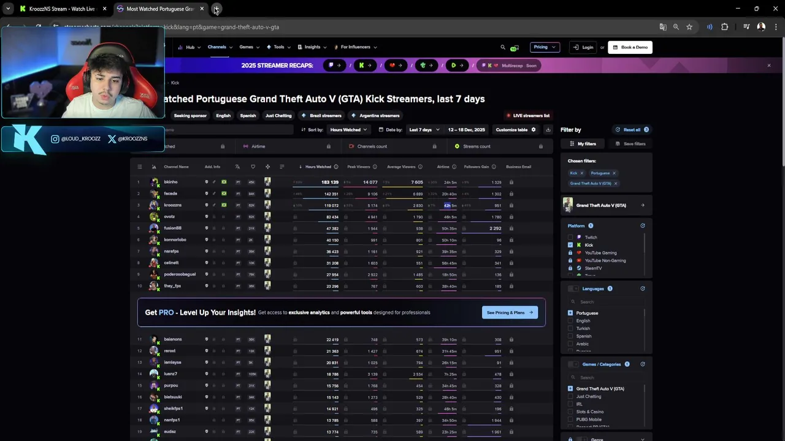
Task: Click the language column header icon
Action: click(x=237, y=167)
